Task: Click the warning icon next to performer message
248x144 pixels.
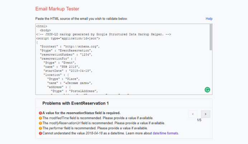Action: pos(40,128)
